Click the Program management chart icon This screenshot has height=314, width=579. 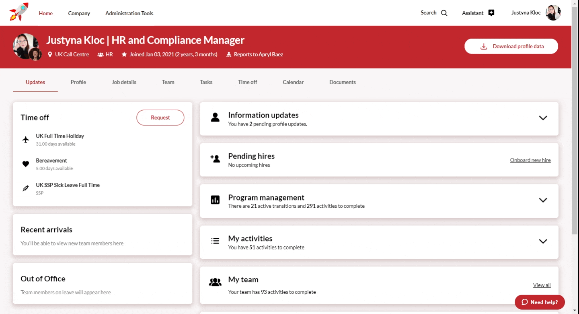click(x=215, y=200)
